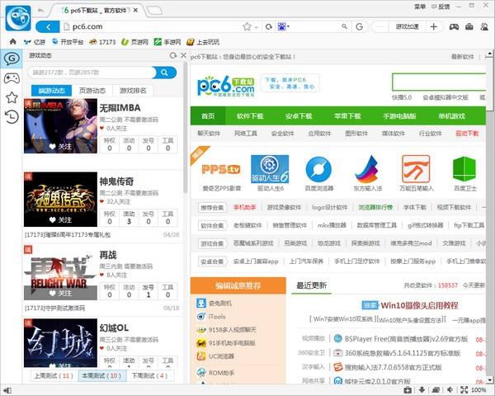The image size is (495, 396).
Task: Click the plus button next to 游戏加速
Action: pyautogui.click(x=434, y=27)
